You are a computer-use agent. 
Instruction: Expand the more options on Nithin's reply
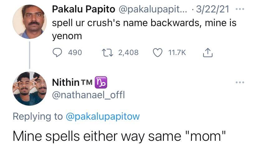pos(240,82)
